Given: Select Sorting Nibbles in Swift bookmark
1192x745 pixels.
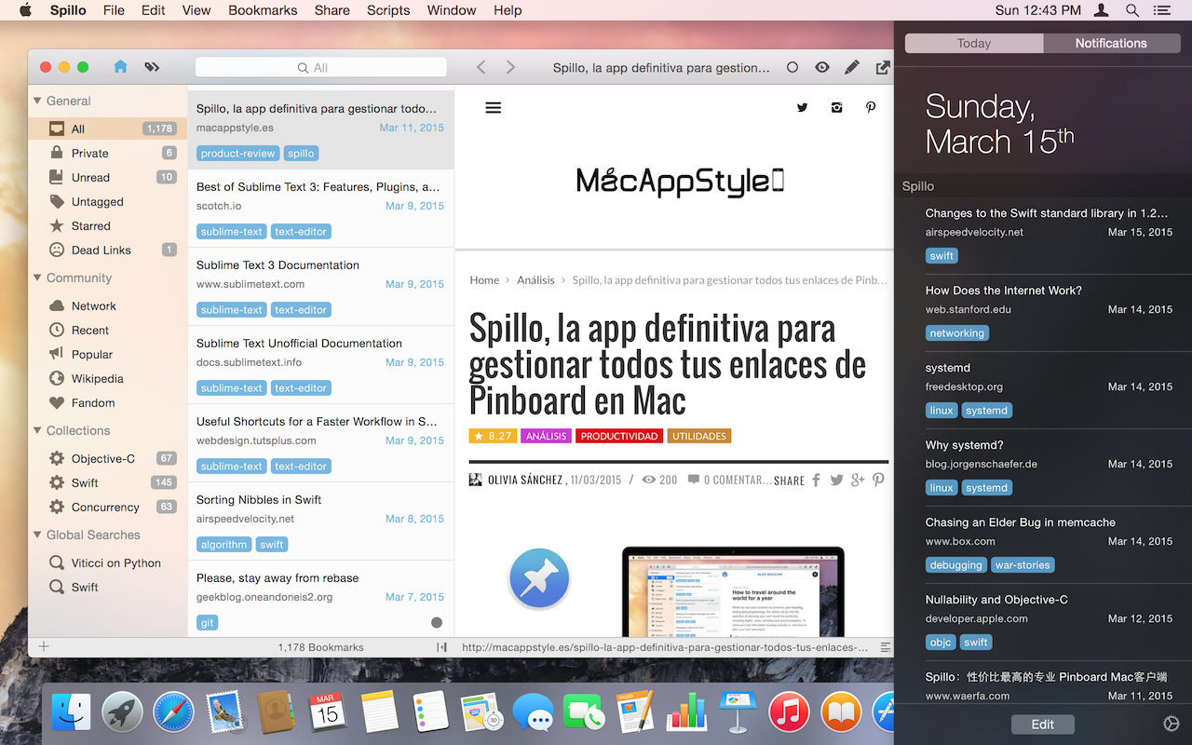Looking at the screenshot, I should coord(320,521).
